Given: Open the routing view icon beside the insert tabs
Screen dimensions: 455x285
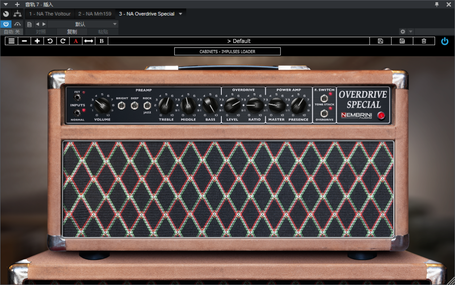Looking at the screenshot, I should click(17, 14).
